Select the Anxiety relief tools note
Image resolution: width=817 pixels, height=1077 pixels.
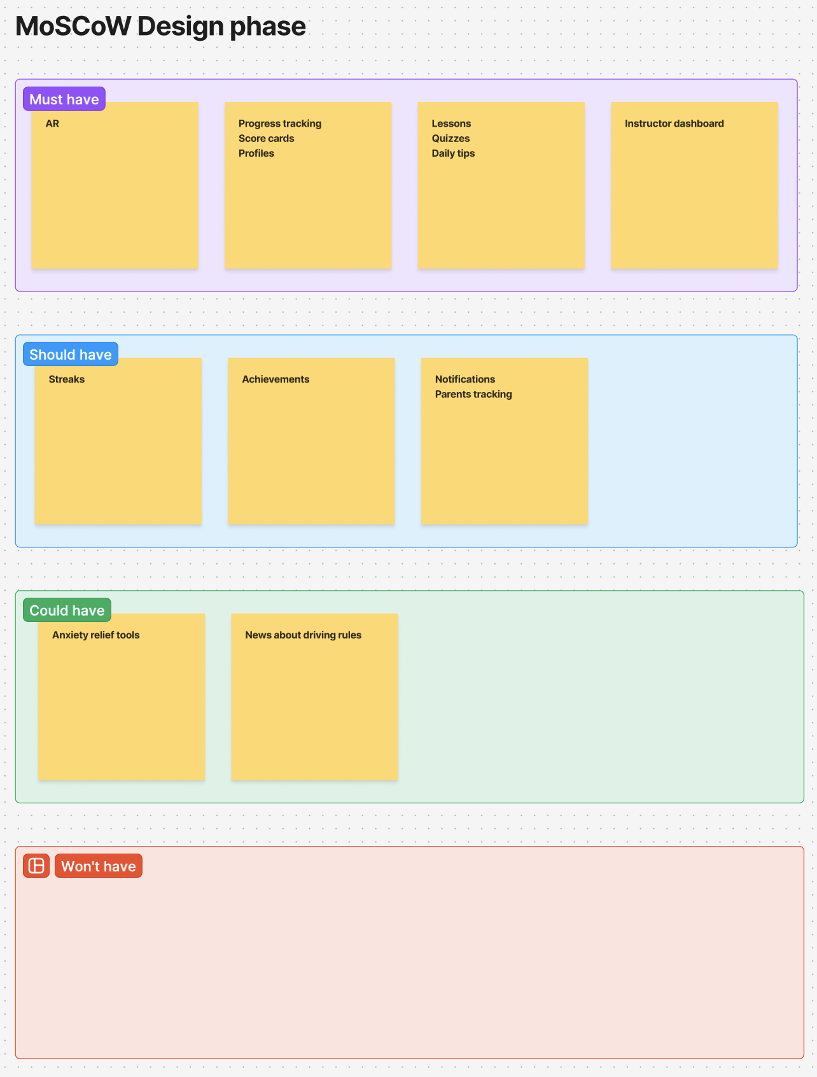coord(122,700)
